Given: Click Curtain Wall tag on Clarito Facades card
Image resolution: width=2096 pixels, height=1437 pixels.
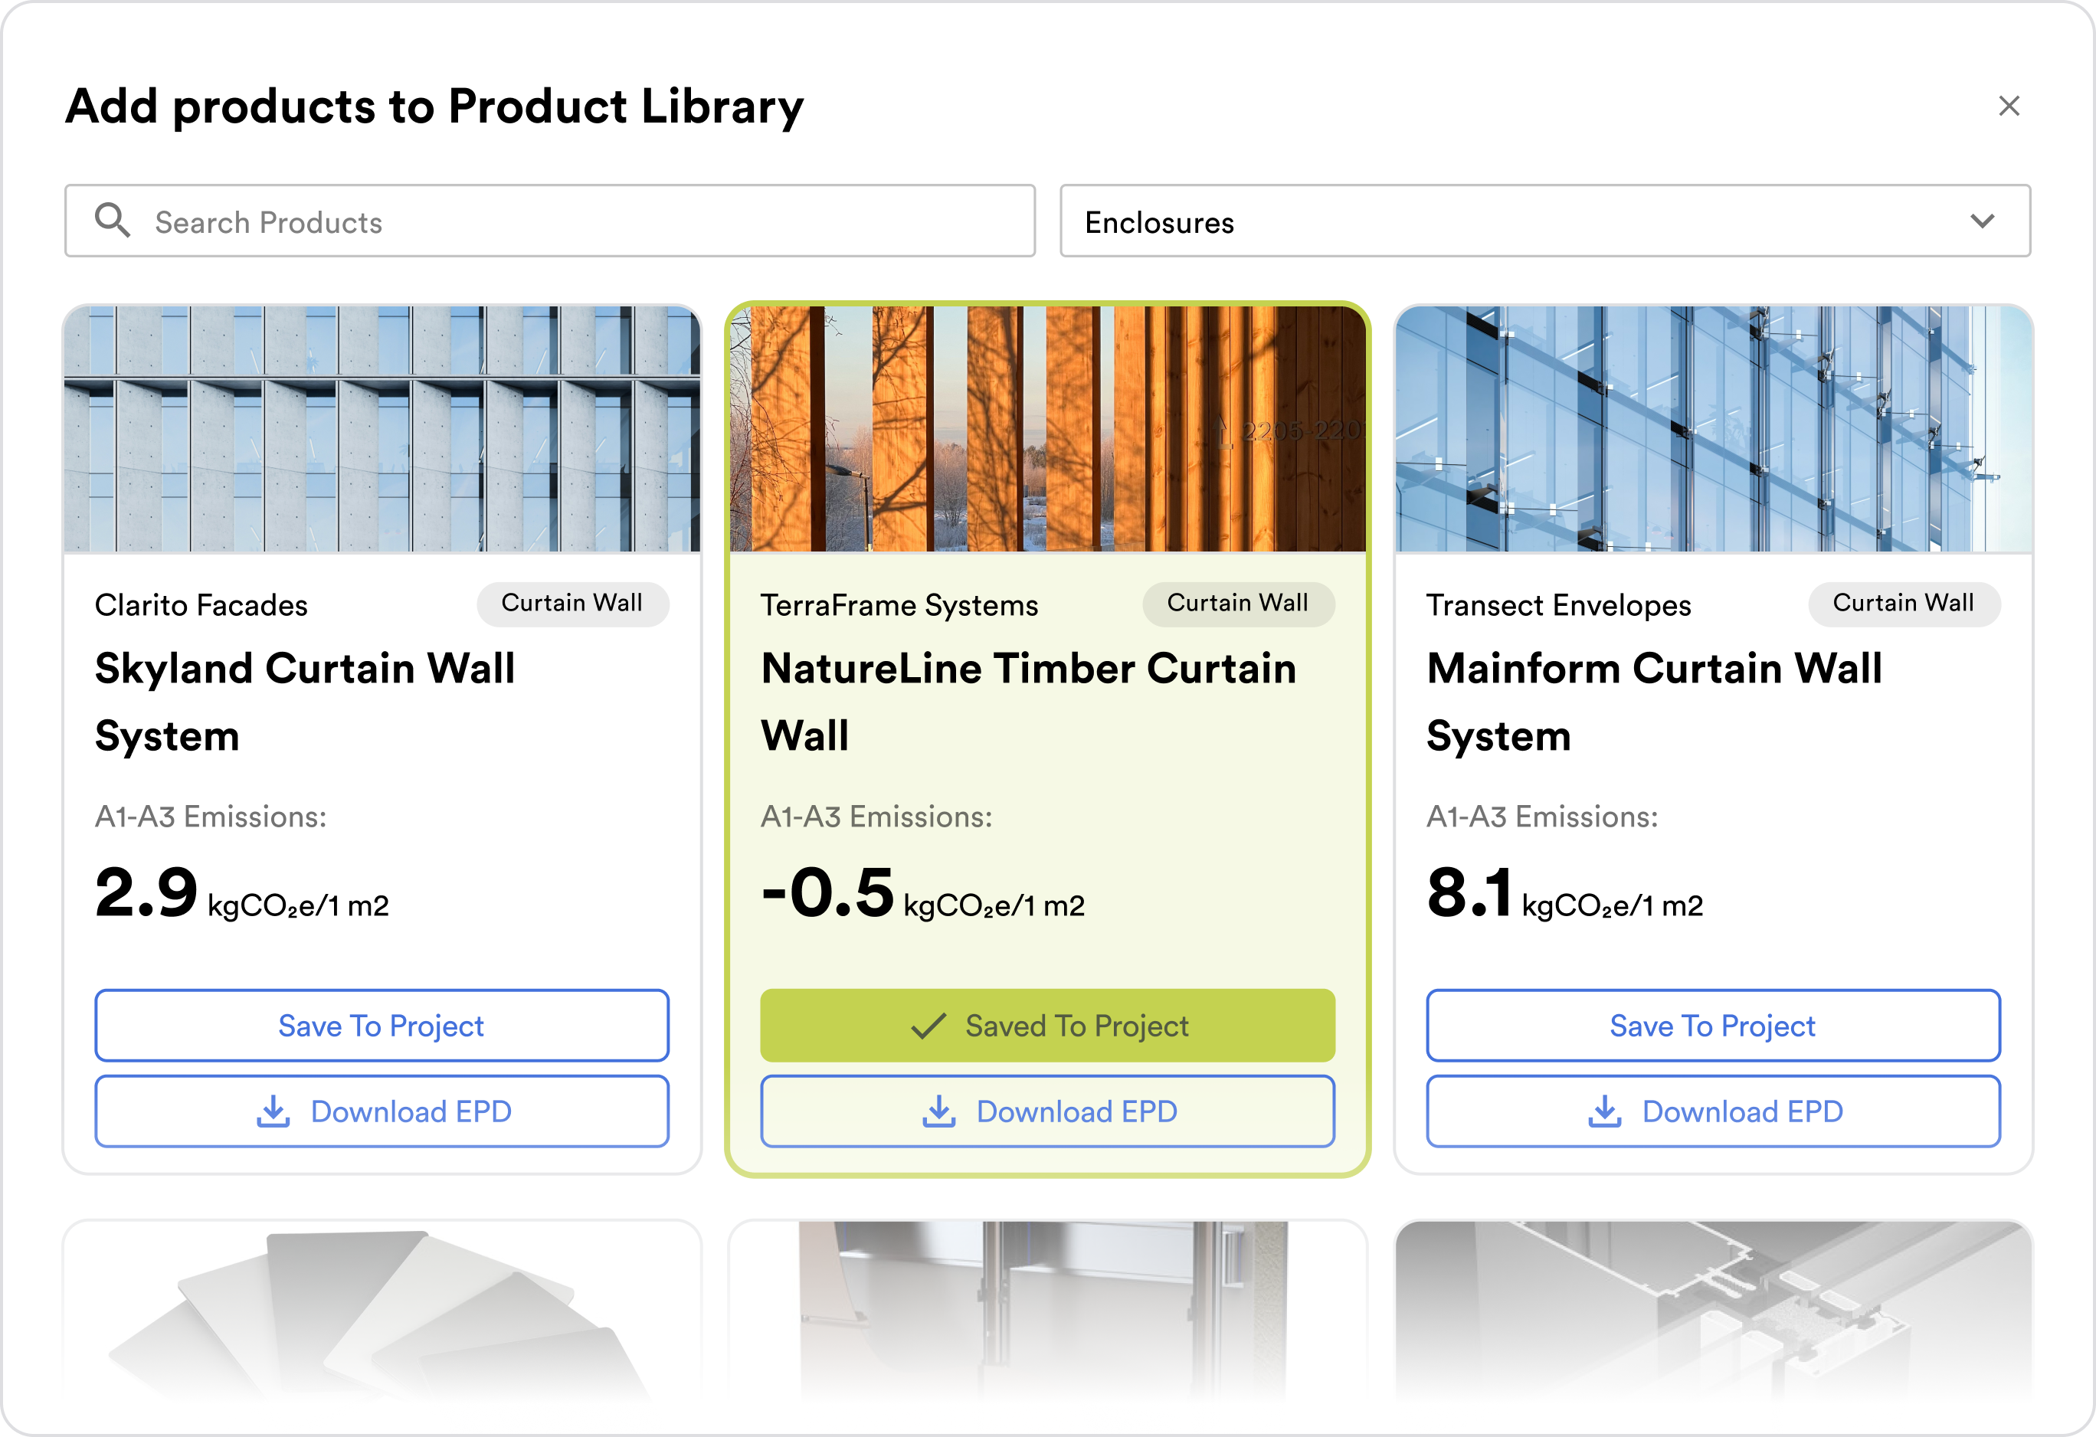Looking at the screenshot, I should pyautogui.click(x=571, y=603).
